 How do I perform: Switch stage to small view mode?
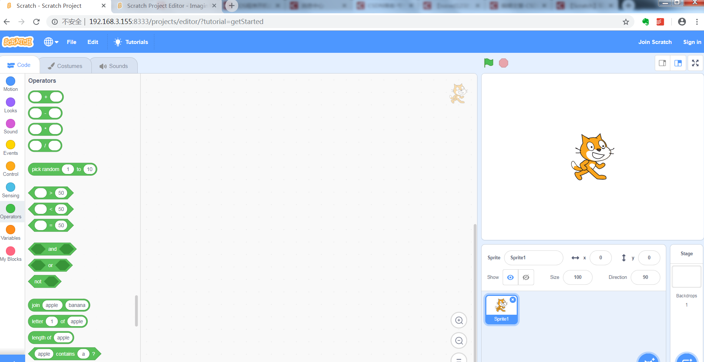[662, 63]
